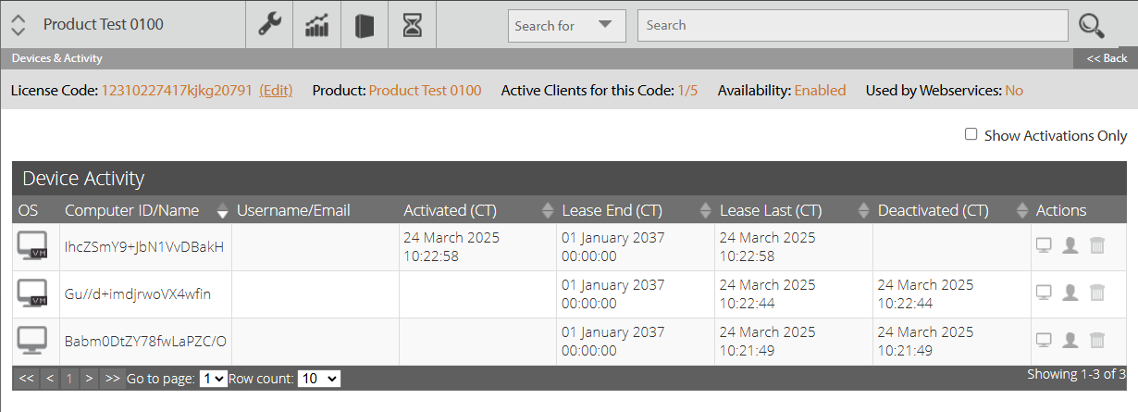Click VM computer OS icon of Gu//d+imdjrwoVX4wfIn
This screenshot has height=412, width=1138.
click(x=33, y=293)
